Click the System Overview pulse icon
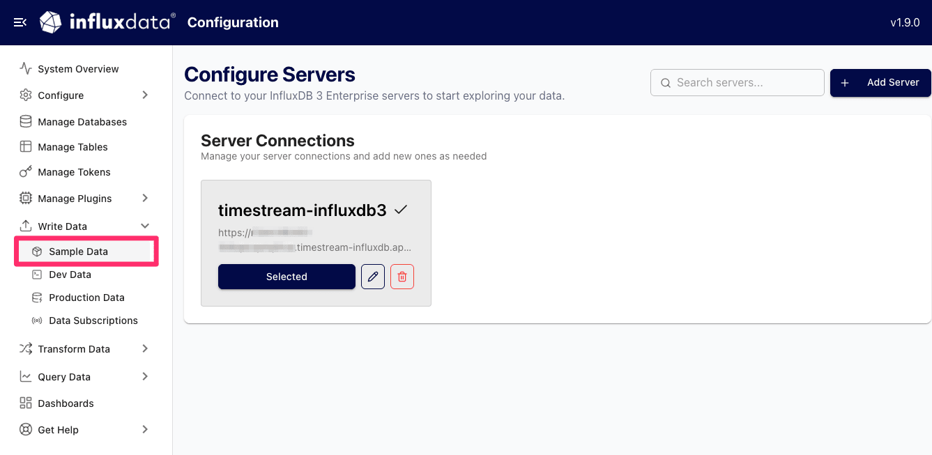Image resolution: width=932 pixels, height=455 pixels. [x=26, y=68]
